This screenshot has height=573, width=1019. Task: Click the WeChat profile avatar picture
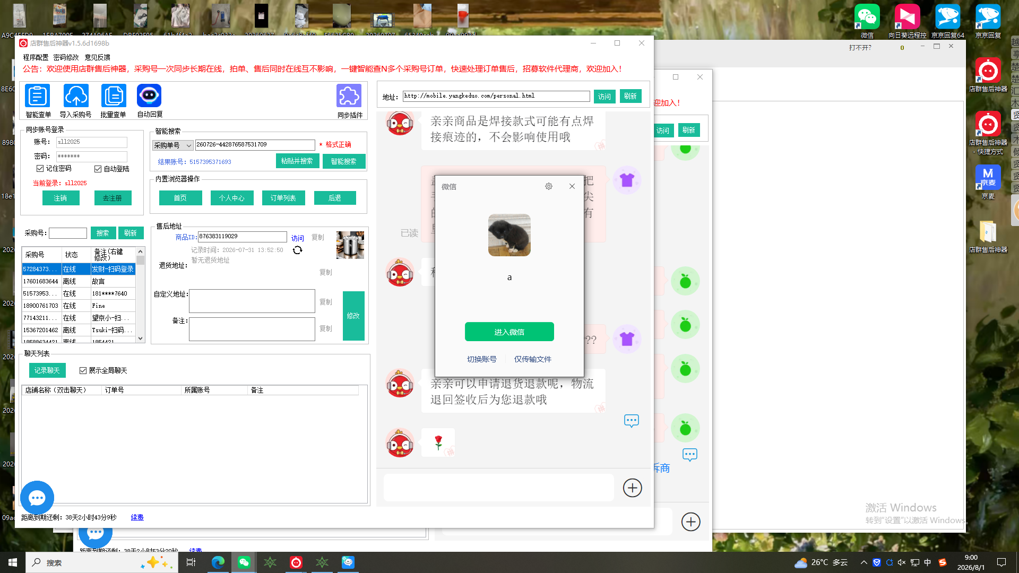[x=509, y=235]
